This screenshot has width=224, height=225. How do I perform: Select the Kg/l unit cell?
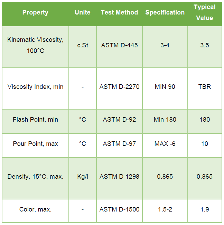pos(83,178)
